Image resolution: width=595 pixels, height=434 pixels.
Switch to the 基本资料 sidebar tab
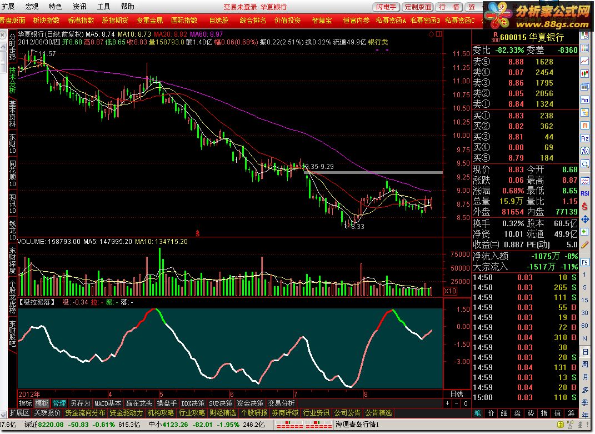pos(13,113)
